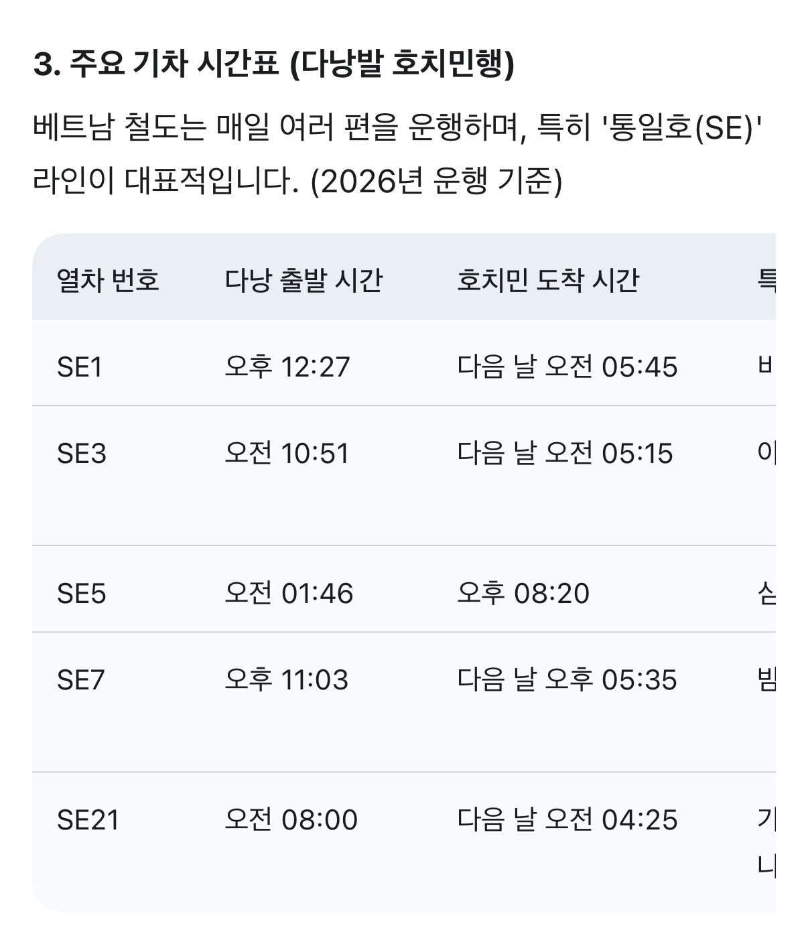The height and width of the screenshot is (932, 808).
Task: Select SE7 departure time 오후 11:03
Action: (x=287, y=680)
